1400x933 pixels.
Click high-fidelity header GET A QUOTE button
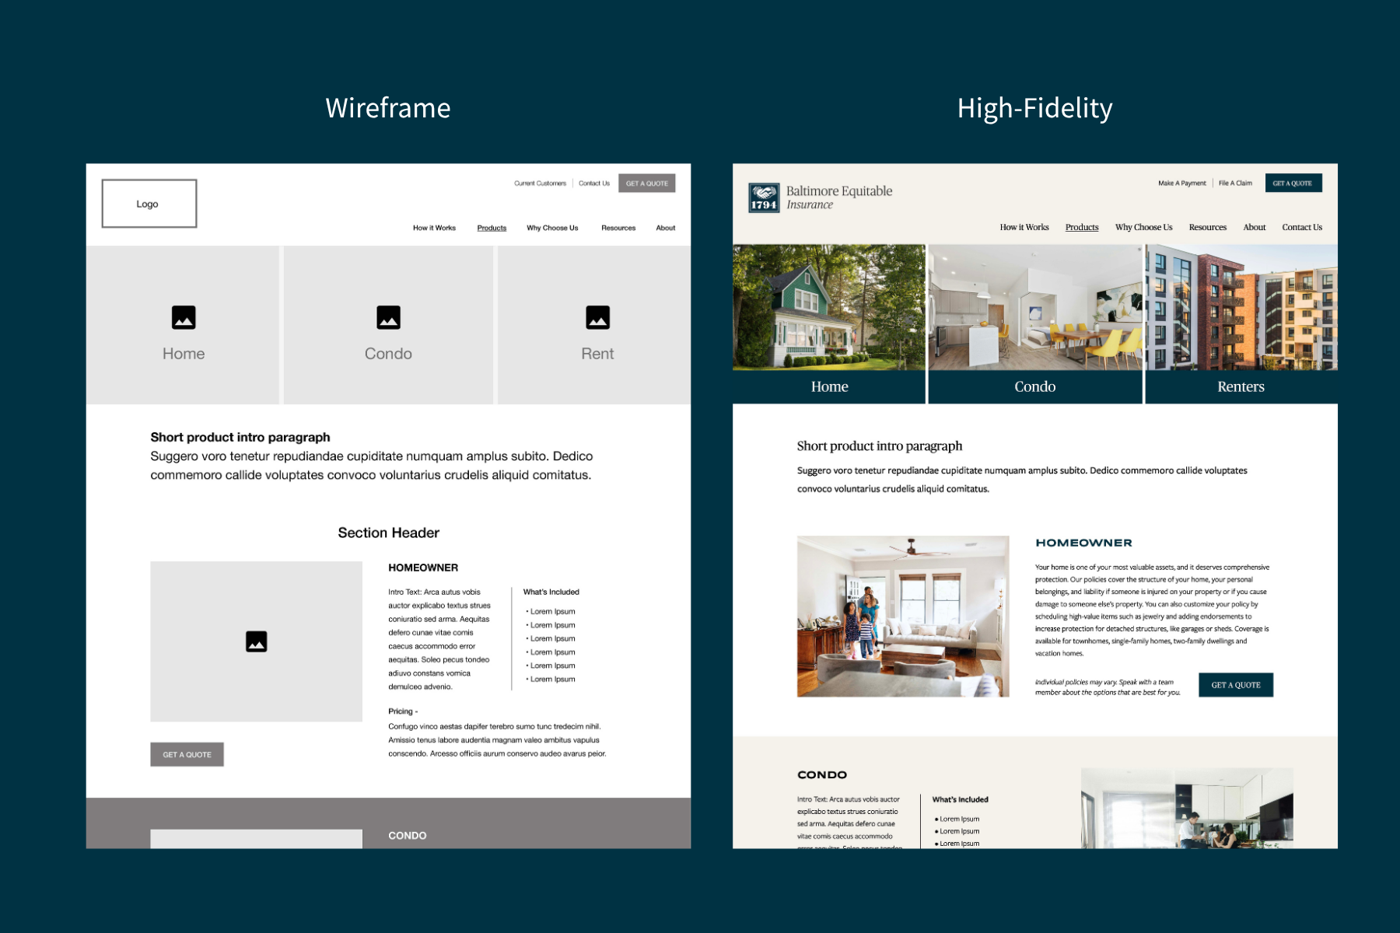[x=1293, y=183]
